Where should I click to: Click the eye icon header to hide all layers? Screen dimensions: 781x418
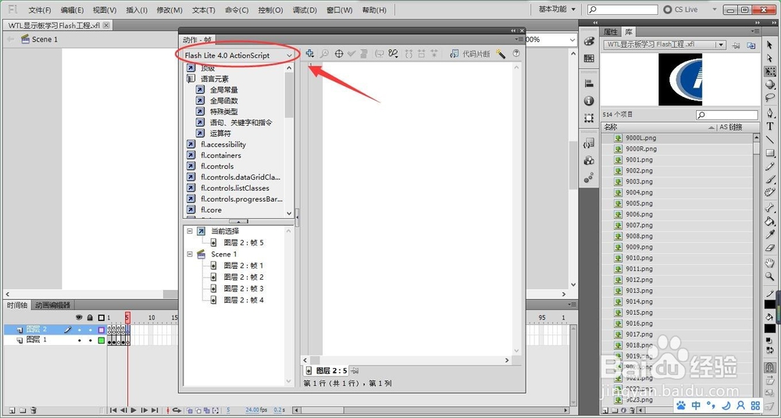79,317
